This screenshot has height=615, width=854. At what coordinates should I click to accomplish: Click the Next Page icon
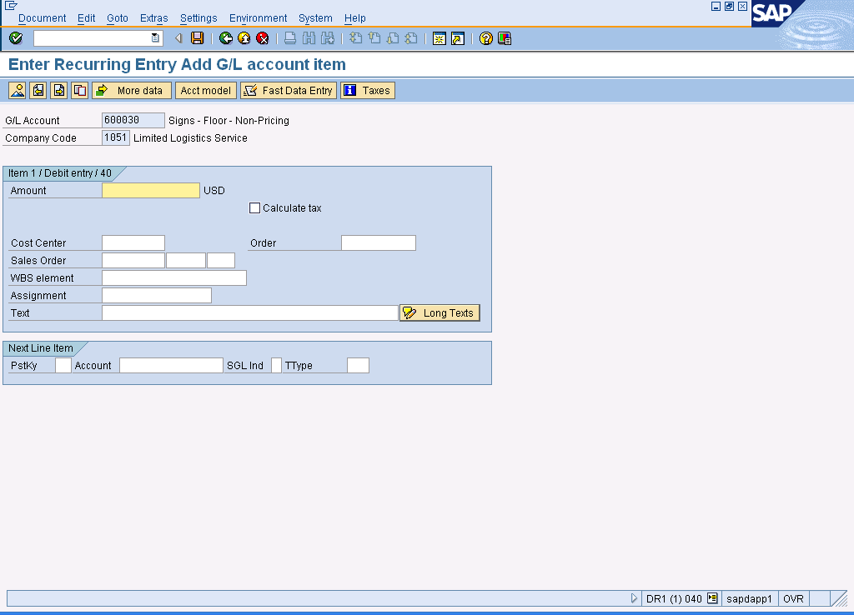pyautogui.click(x=393, y=38)
